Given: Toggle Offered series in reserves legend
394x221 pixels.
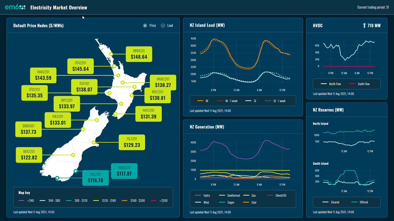Looking at the screenshot, I should (359, 202).
